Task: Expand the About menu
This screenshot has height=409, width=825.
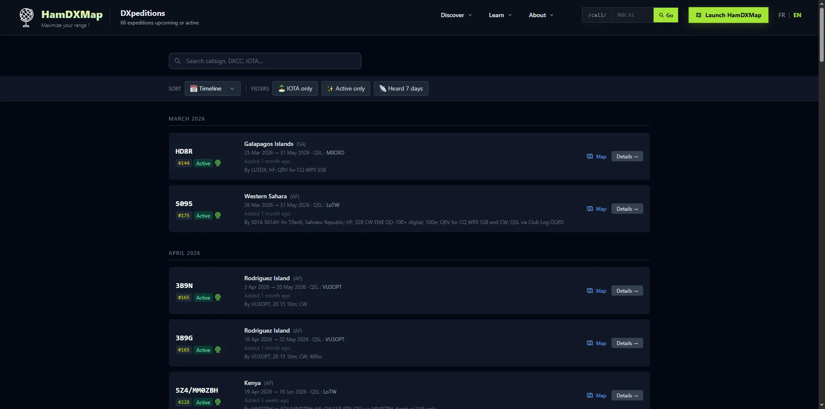Action: pyautogui.click(x=541, y=15)
